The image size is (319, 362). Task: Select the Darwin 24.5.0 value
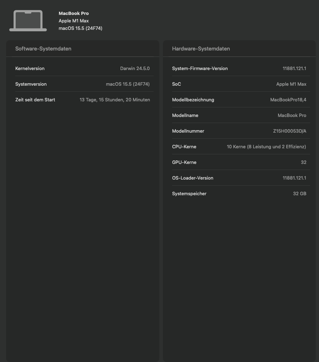[x=135, y=69]
